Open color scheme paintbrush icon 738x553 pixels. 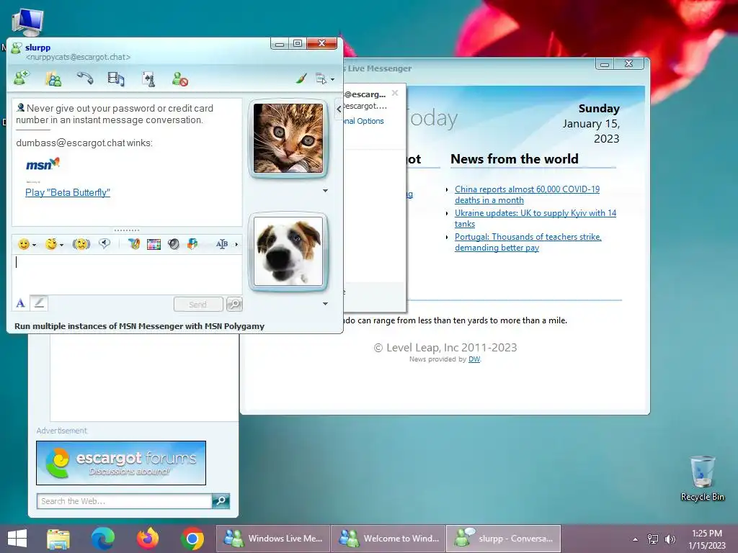[301, 78]
